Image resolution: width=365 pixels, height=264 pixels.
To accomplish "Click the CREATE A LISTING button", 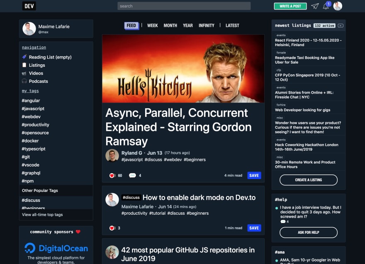I will click(309, 180).
